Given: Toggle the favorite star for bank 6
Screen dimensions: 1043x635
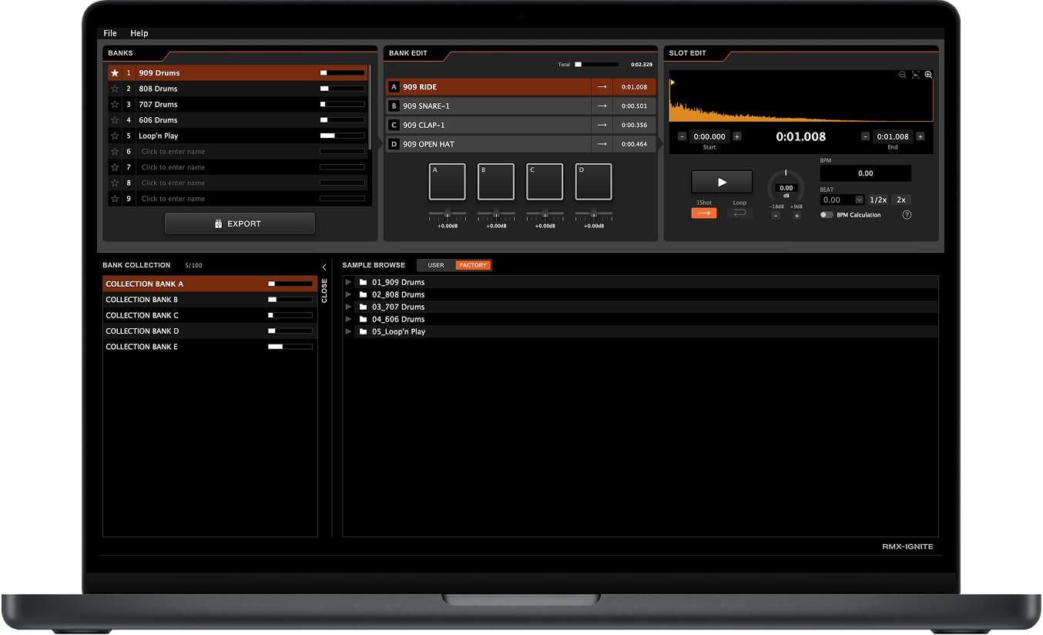Looking at the screenshot, I should click(115, 152).
